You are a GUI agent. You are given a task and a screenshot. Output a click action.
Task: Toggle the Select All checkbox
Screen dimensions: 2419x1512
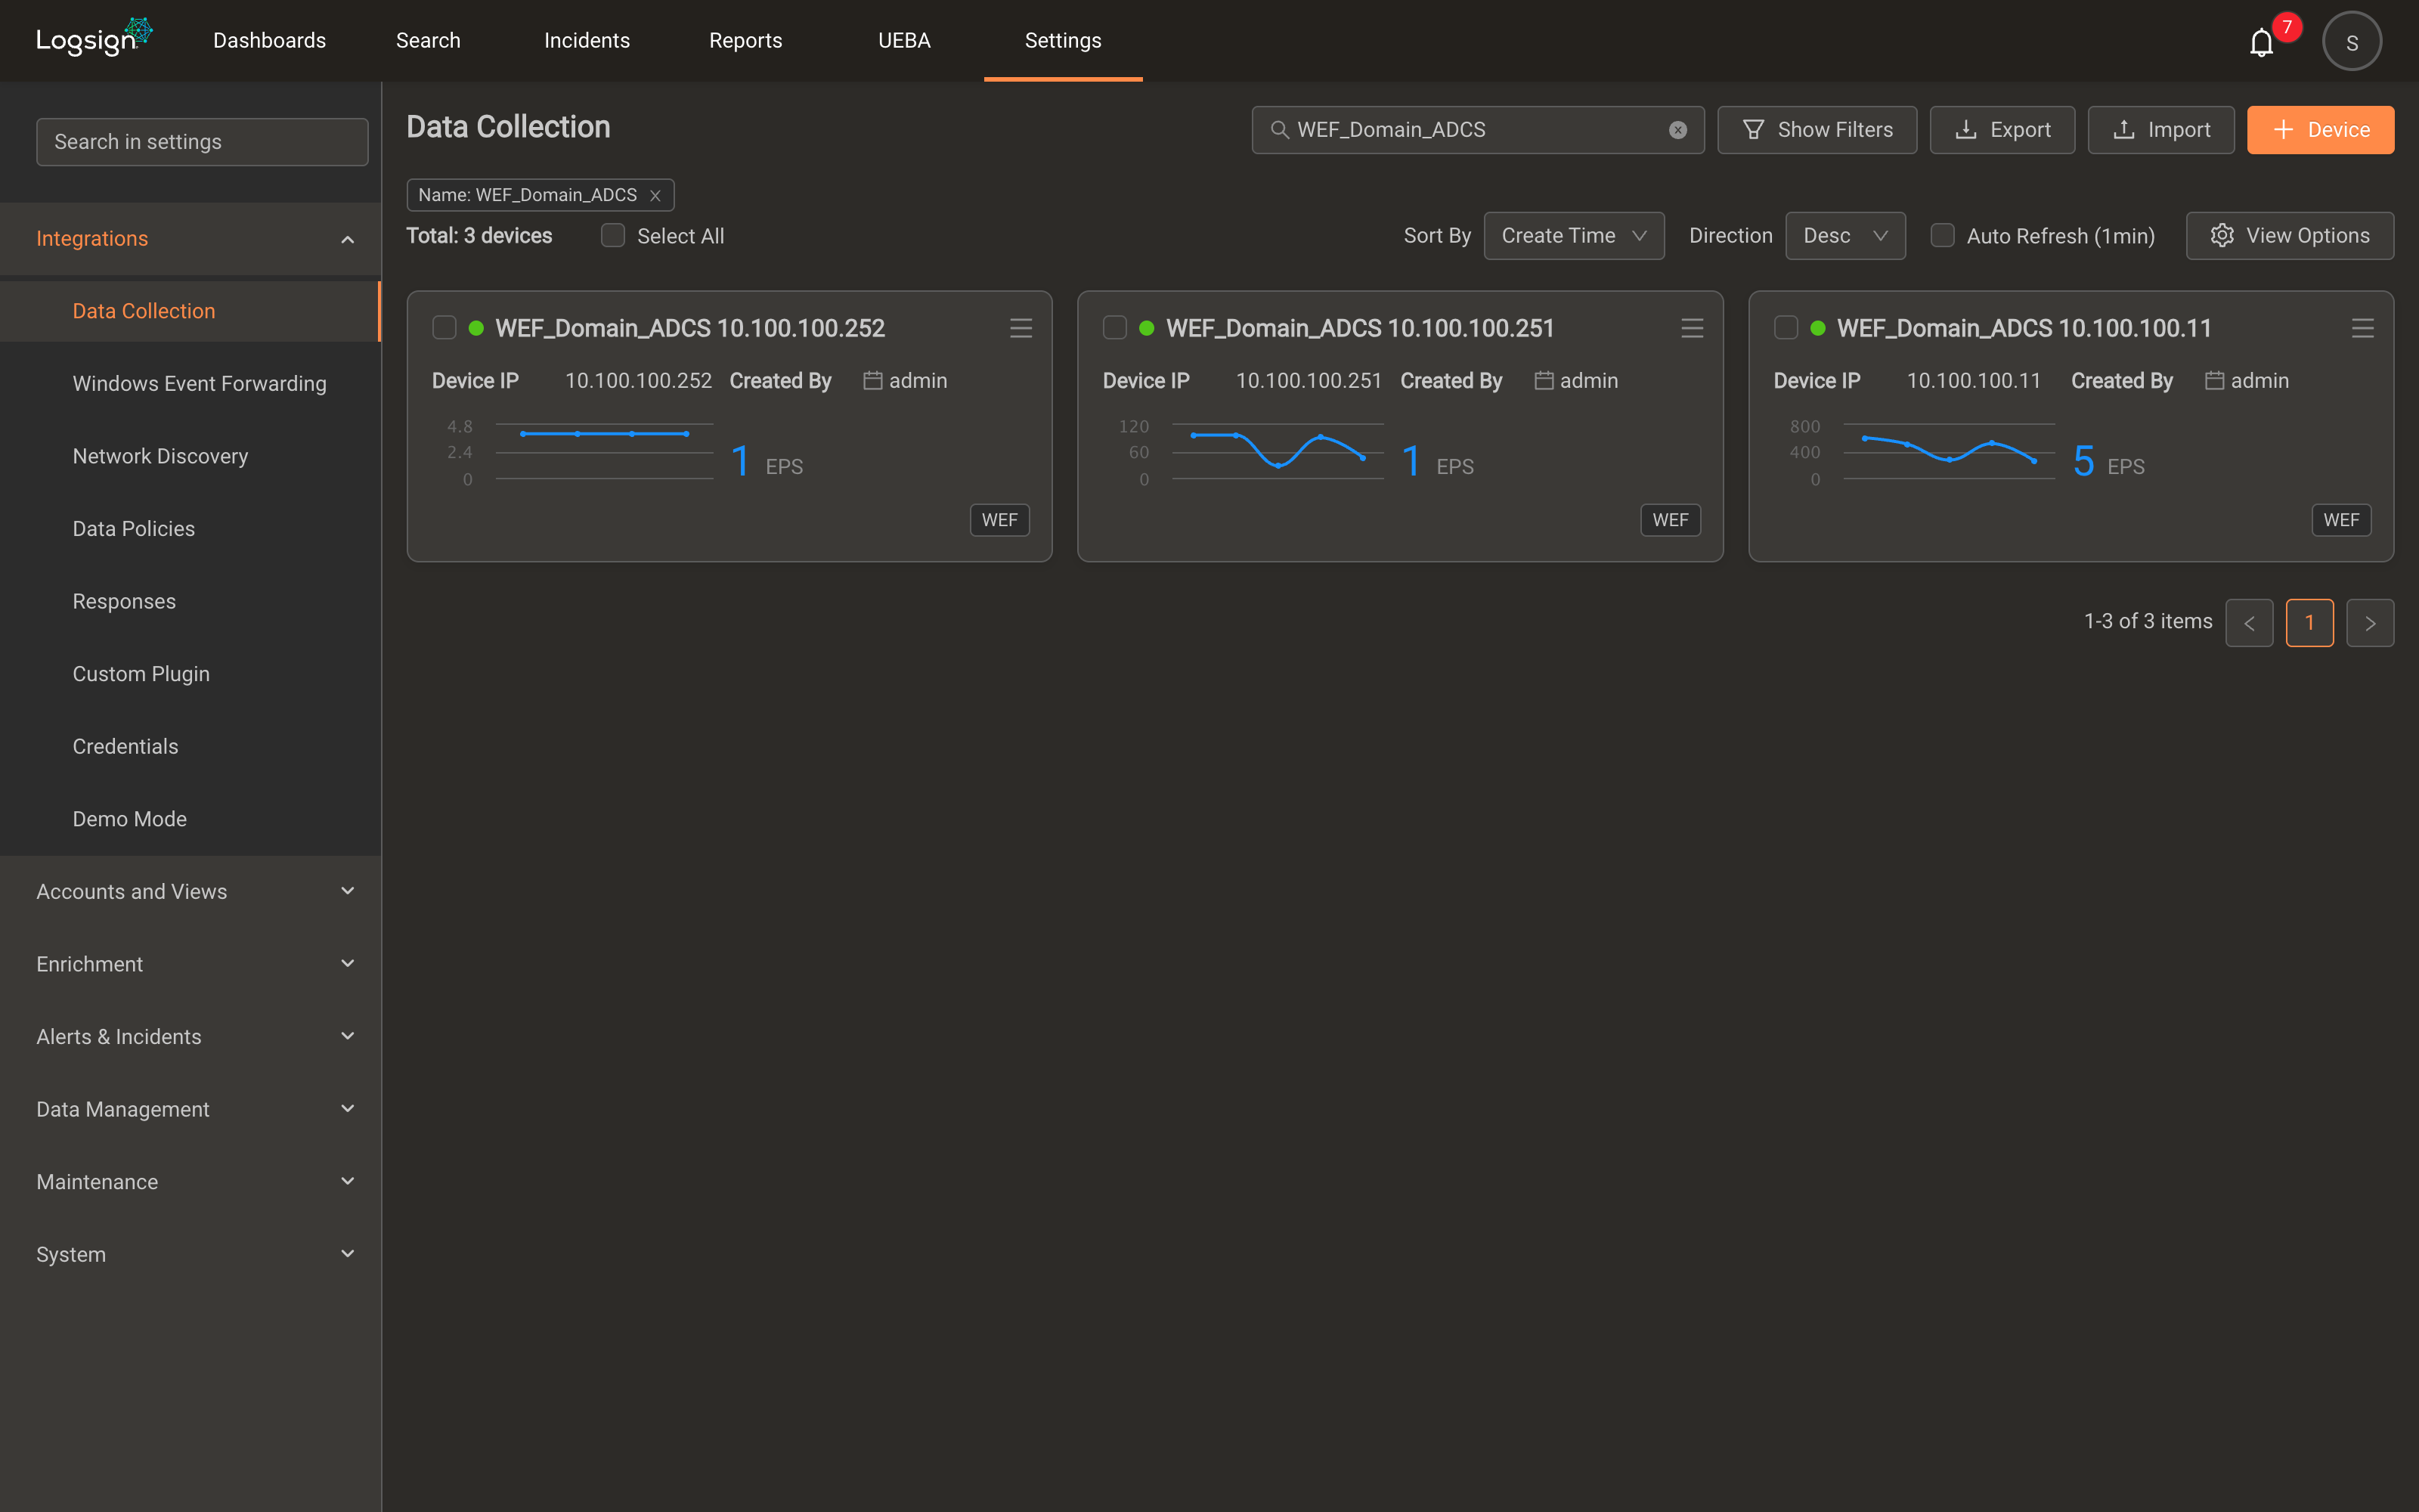click(x=613, y=236)
